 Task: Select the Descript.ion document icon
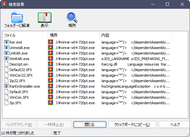pos(6,64)
